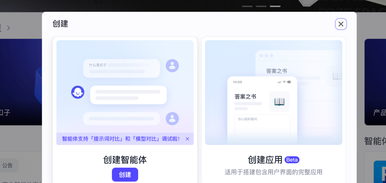Click the 答案之书 title in the phone mockup
The width and height of the screenshot is (386, 183).
tap(245, 96)
